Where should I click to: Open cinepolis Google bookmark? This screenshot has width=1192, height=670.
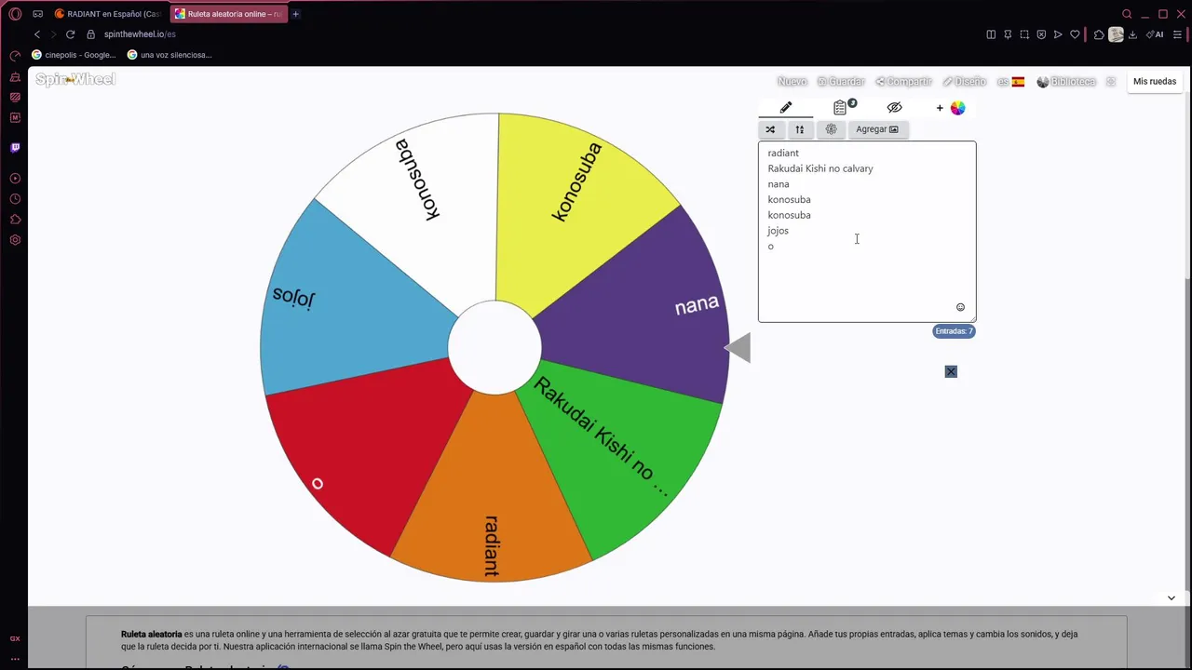point(74,55)
